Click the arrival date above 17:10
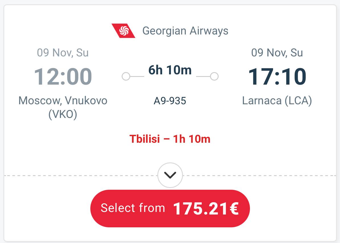 (277, 53)
